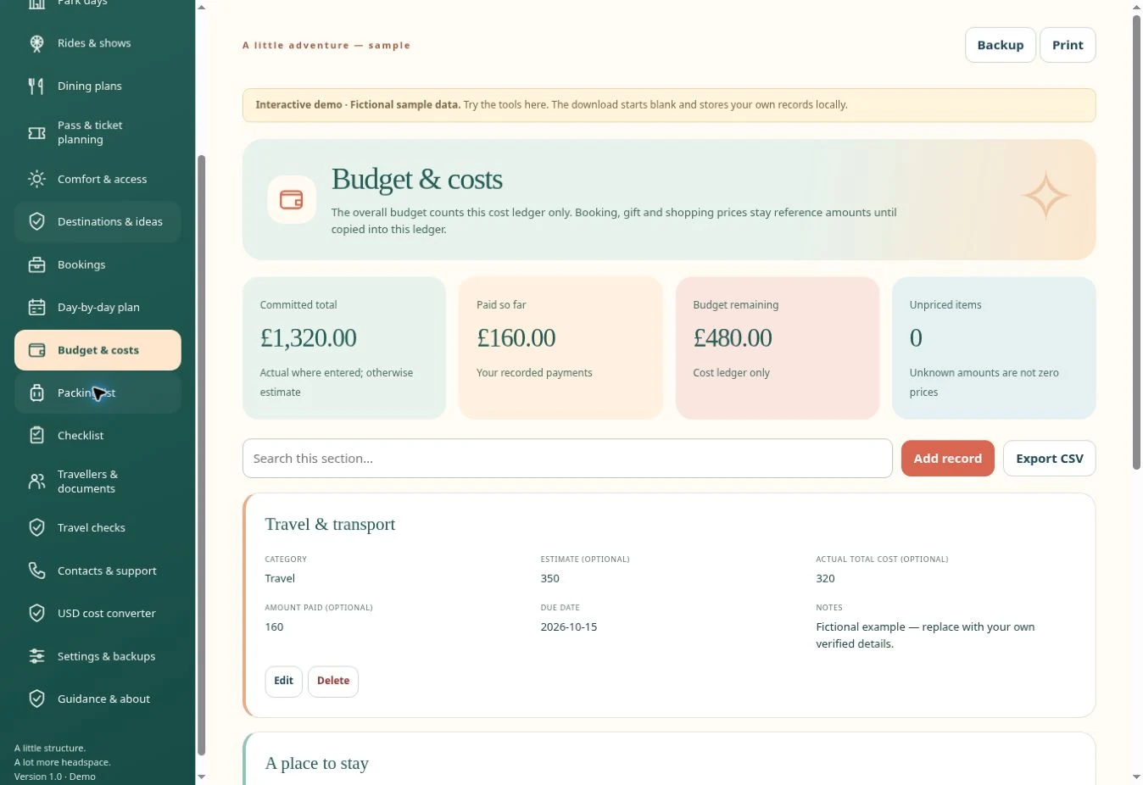Click the Pass & ticket planning ticket icon
Image resolution: width=1143 pixels, height=785 pixels.
[x=36, y=132]
